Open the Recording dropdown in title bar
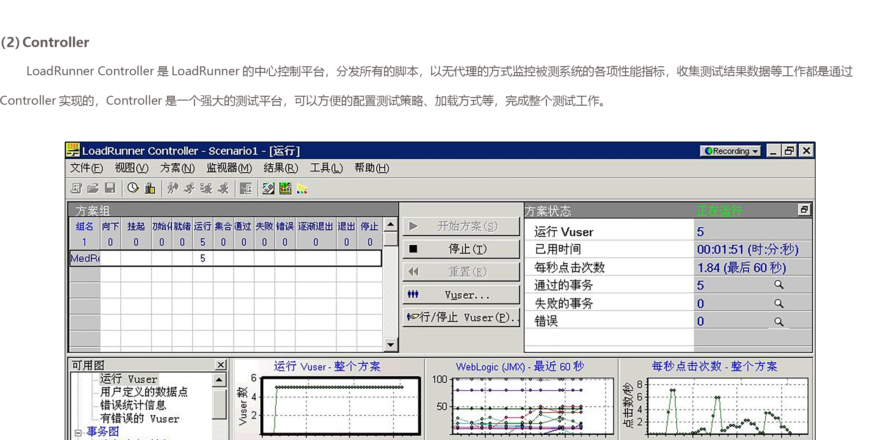The image size is (880, 440). [x=730, y=151]
